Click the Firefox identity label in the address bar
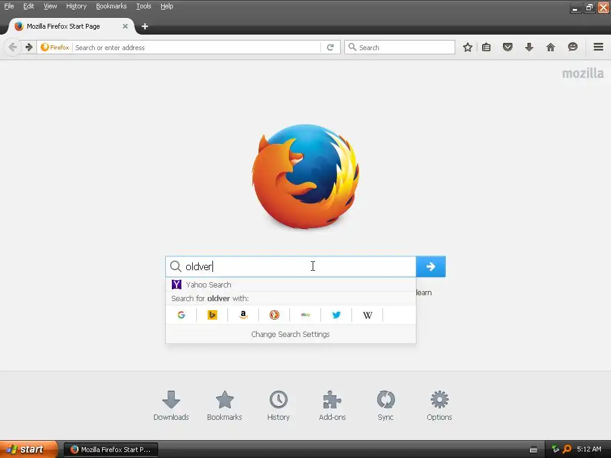The image size is (611, 458). click(55, 47)
